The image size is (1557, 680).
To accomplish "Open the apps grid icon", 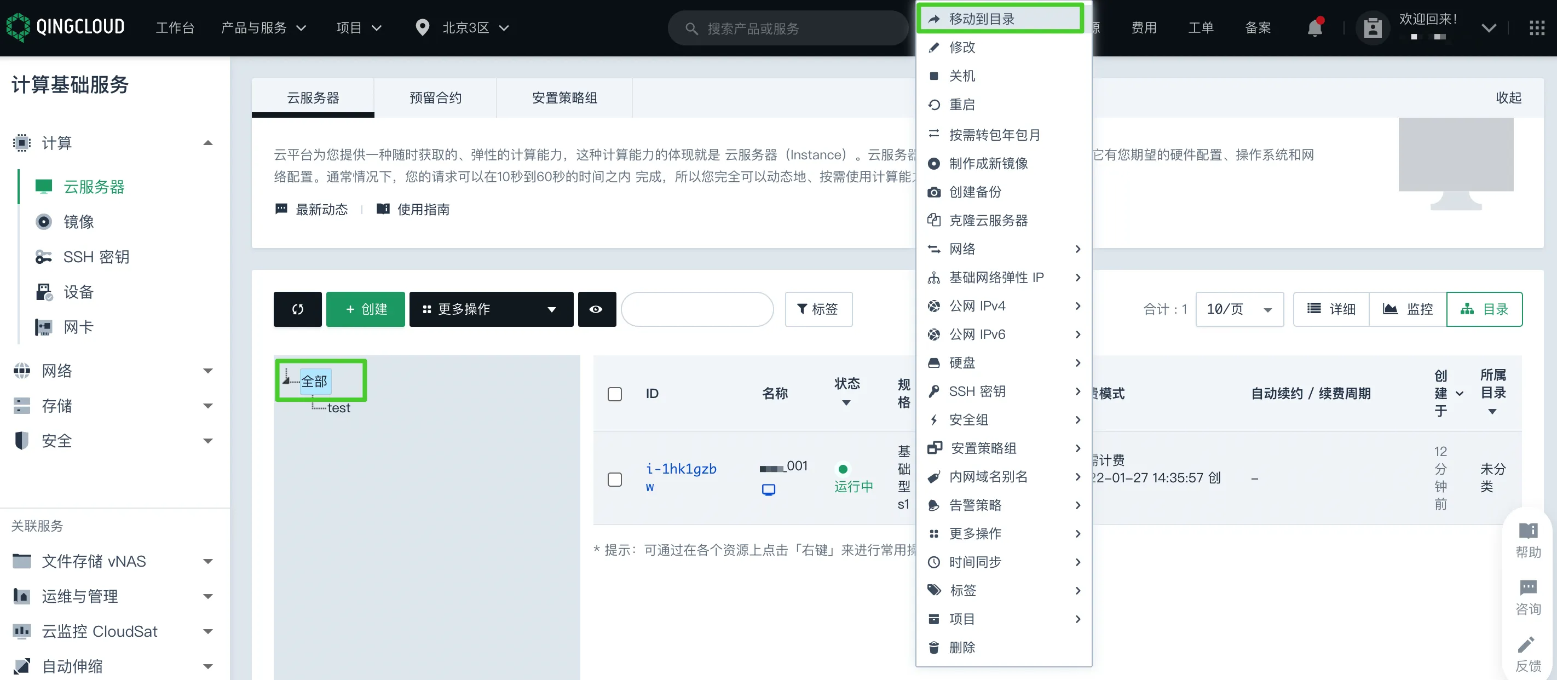I will tap(1536, 28).
